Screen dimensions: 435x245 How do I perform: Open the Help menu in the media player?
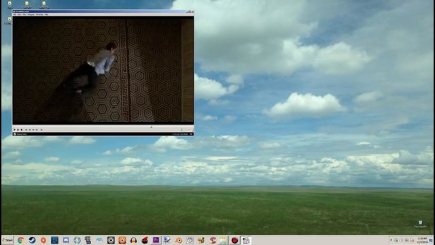tap(46, 14)
